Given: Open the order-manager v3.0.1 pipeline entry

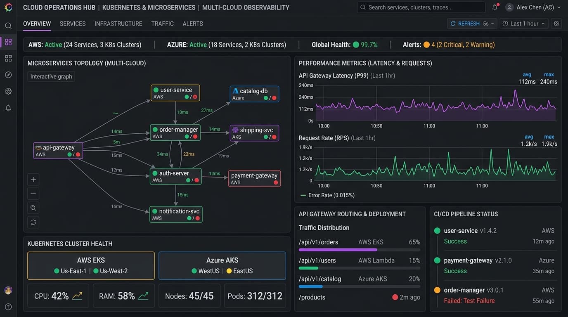Looking at the screenshot, I should point(495,295).
